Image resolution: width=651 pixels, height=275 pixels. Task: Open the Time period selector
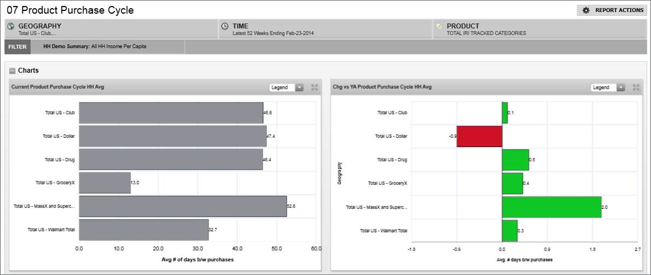326,29
